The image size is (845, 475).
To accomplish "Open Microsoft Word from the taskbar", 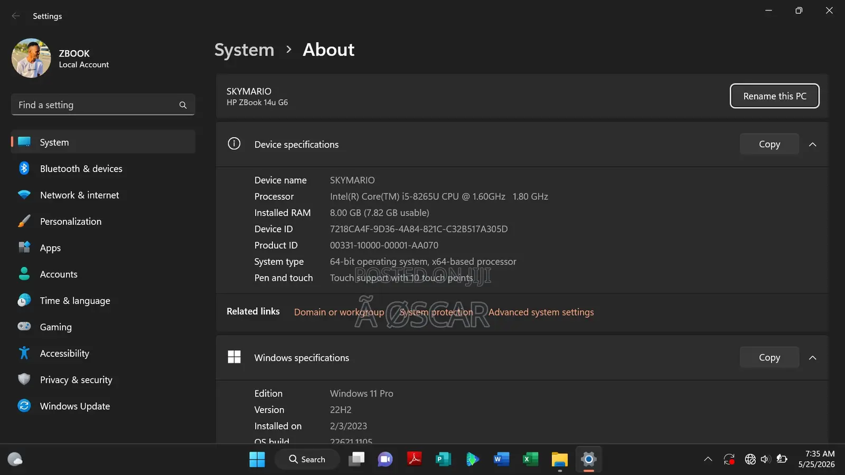I will [502, 459].
